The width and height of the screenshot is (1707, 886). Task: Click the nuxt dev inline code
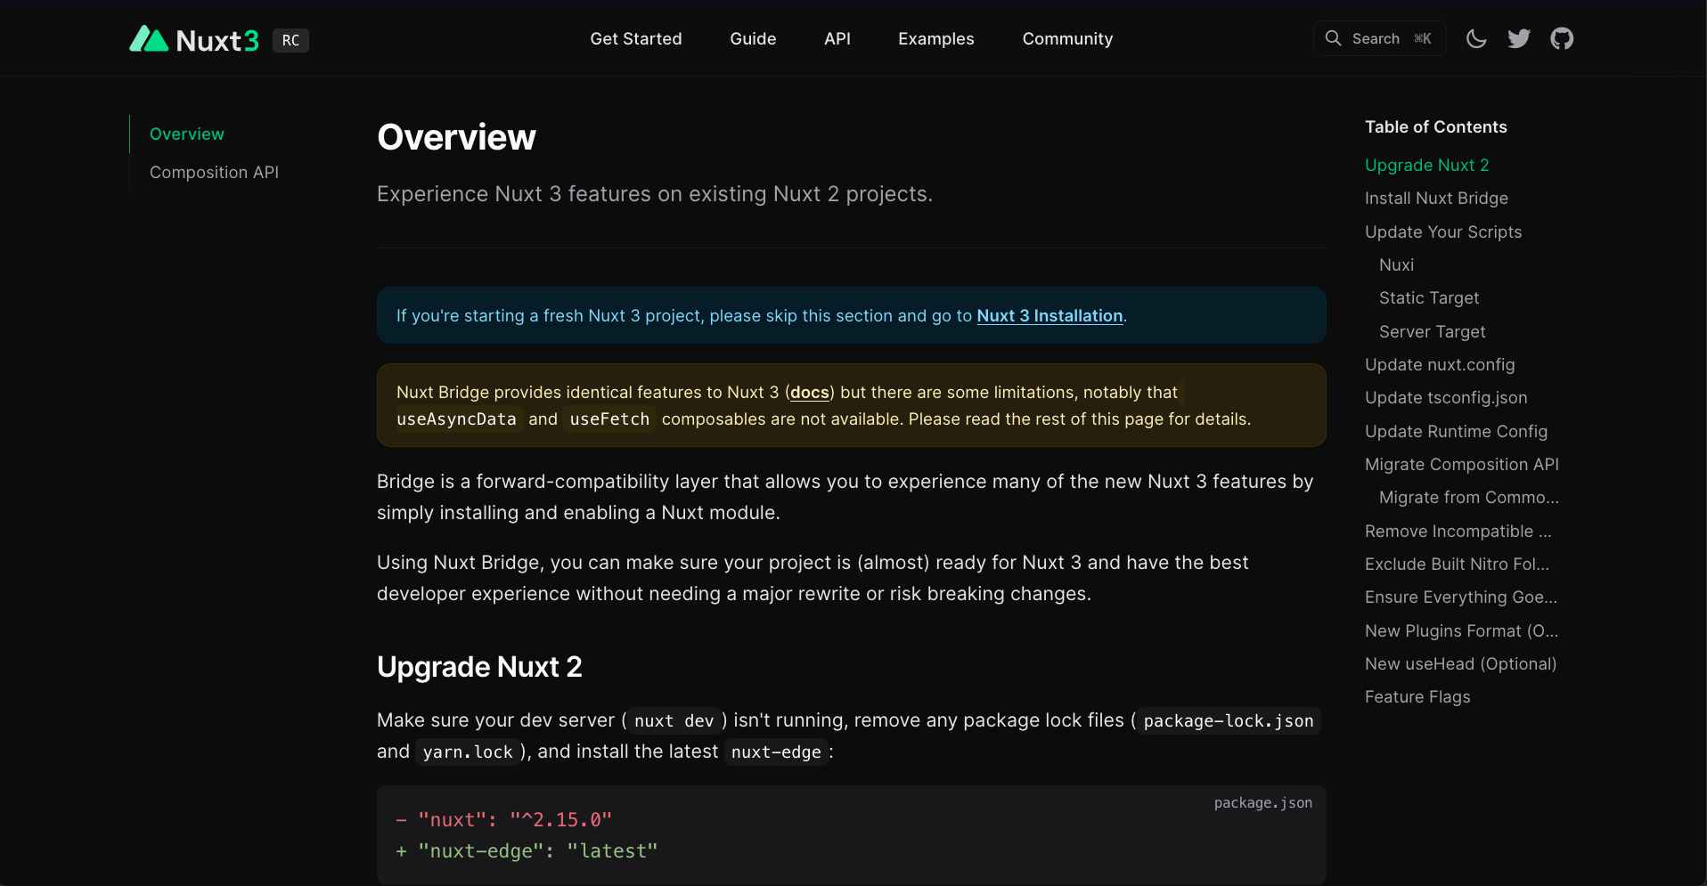point(674,720)
